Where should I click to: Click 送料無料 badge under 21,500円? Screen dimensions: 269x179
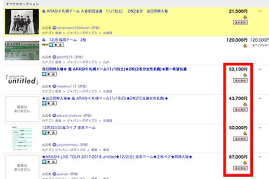click(x=240, y=22)
